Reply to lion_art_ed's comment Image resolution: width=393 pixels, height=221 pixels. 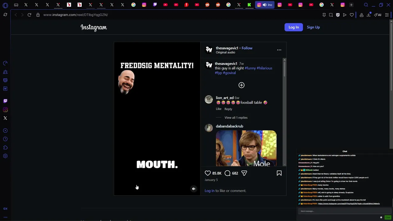pyautogui.click(x=228, y=109)
